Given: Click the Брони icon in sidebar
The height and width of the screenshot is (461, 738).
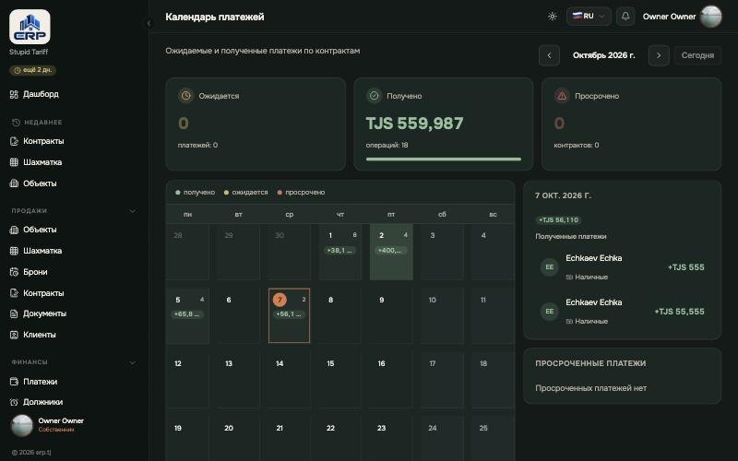Looking at the screenshot, I should click(x=14, y=272).
